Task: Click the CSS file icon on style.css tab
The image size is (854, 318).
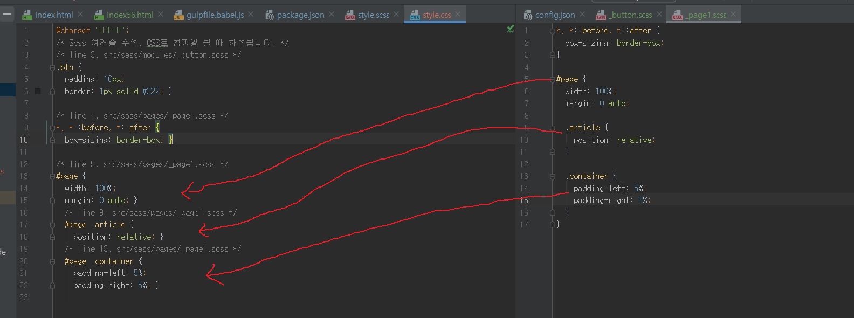Action: pos(415,15)
